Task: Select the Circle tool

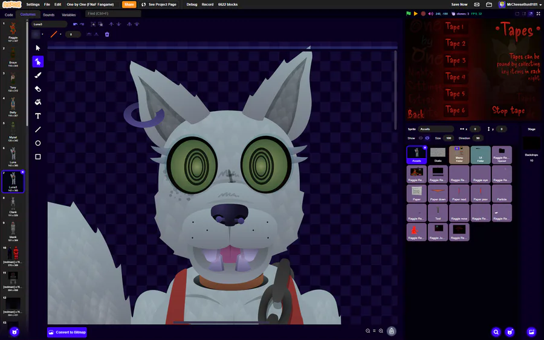Action: click(x=38, y=143)
